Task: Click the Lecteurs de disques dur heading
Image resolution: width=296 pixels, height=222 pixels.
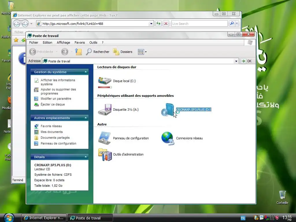Action: click(x=117, y=67)
